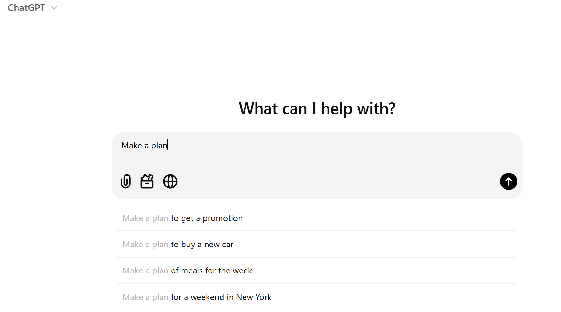Choose 'Make a plan to buy a new car'
Viewport: 561px width, 312px height.
point(178,244)
